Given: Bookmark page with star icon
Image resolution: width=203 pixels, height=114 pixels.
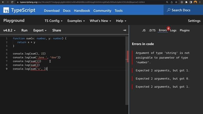Looking at the screenshot, I should [176, 2].
